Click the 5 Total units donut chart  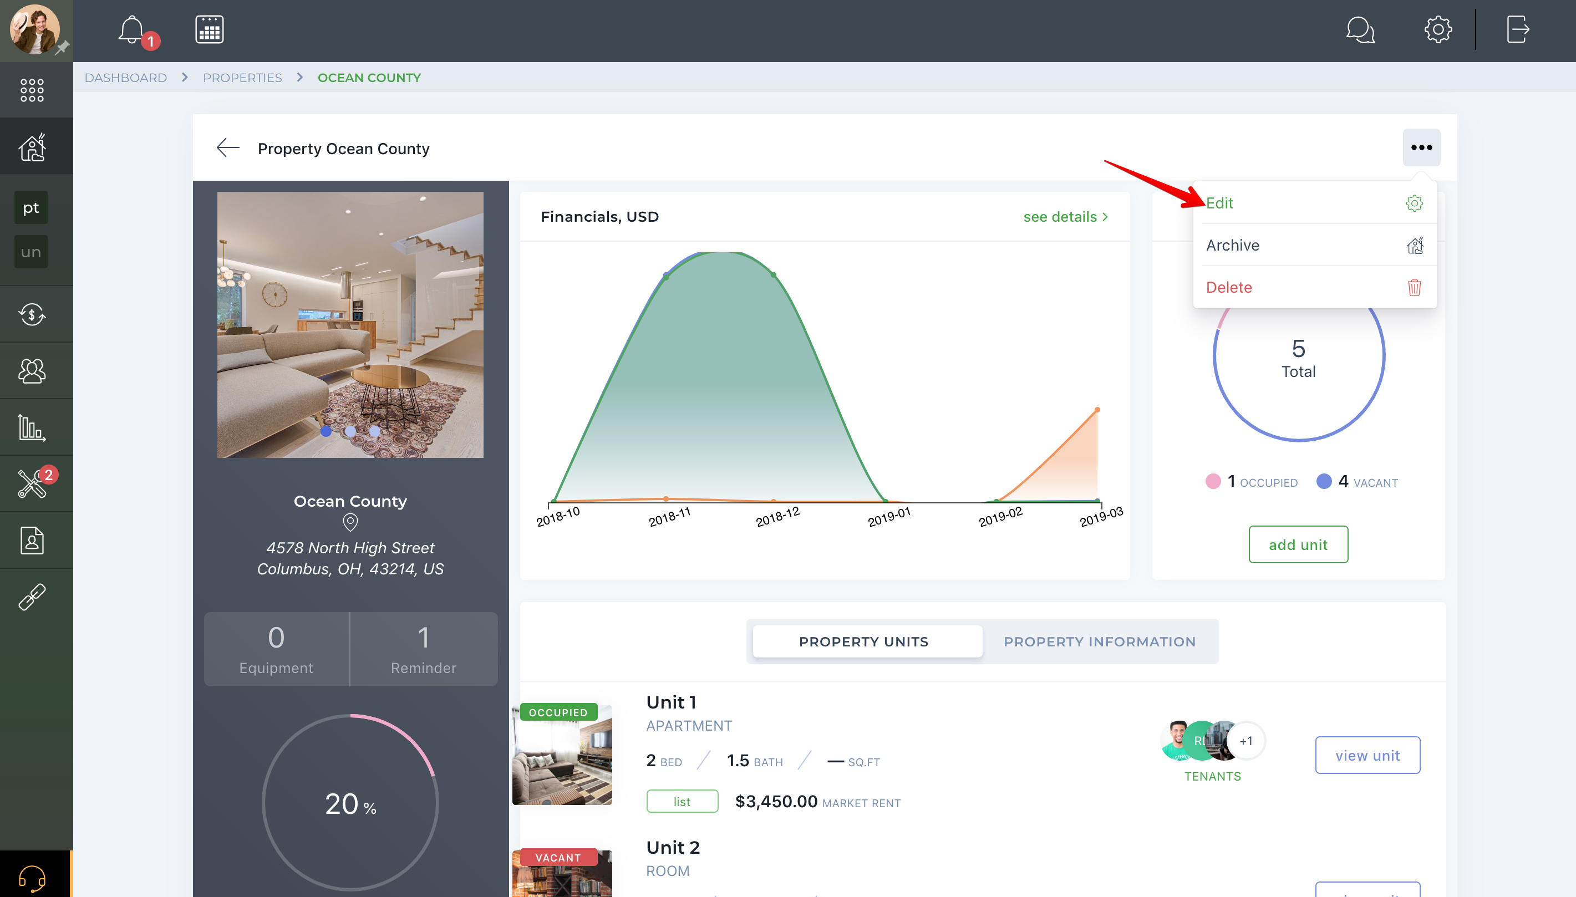click(x=1299, y=355)
